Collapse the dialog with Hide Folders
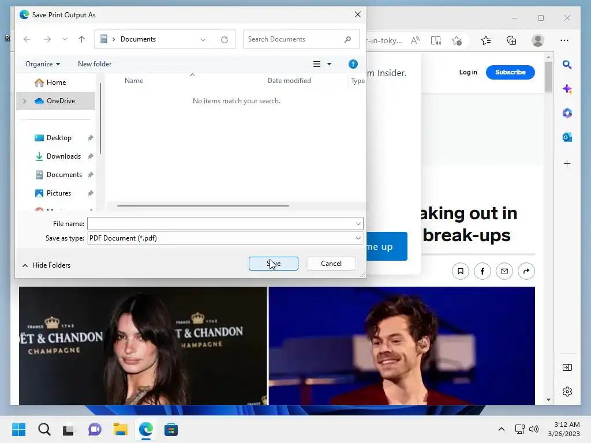This screenshot has height=443, width=591. pos(46,265)
